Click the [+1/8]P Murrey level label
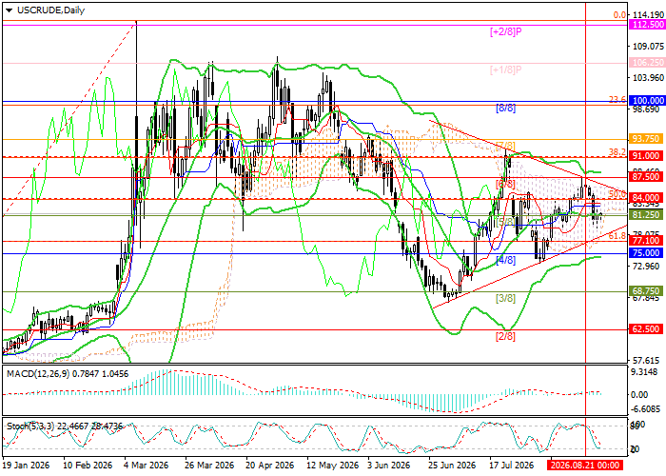Screen dimensions: 666x476 (x=505, y=69)
